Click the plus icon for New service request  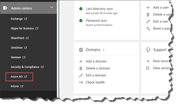point(148,61)
